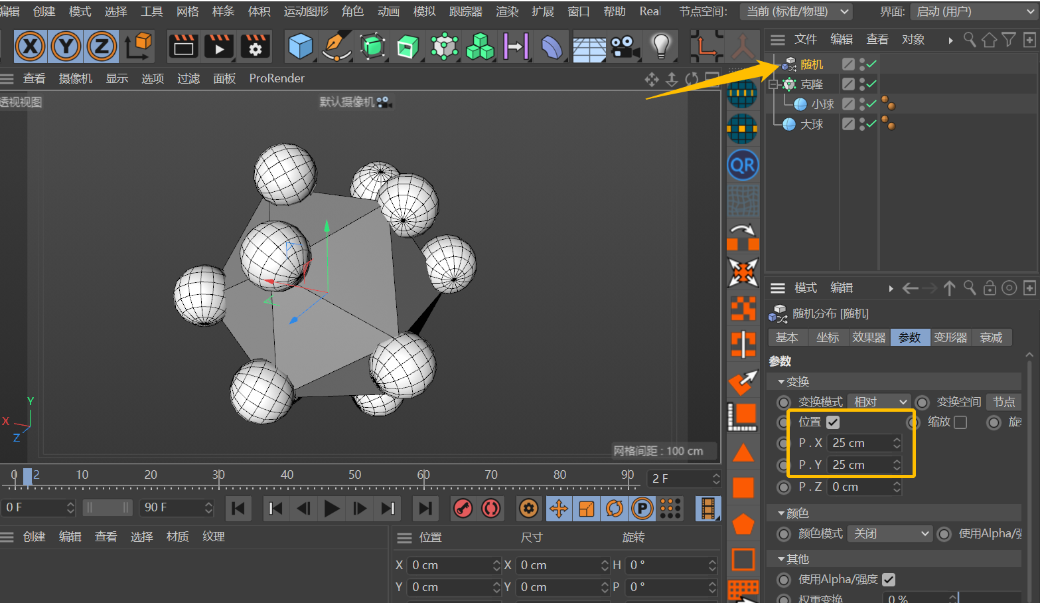The image size is (1040, 603).
Task: Select the spline pen tool
Action: point(336,46)
